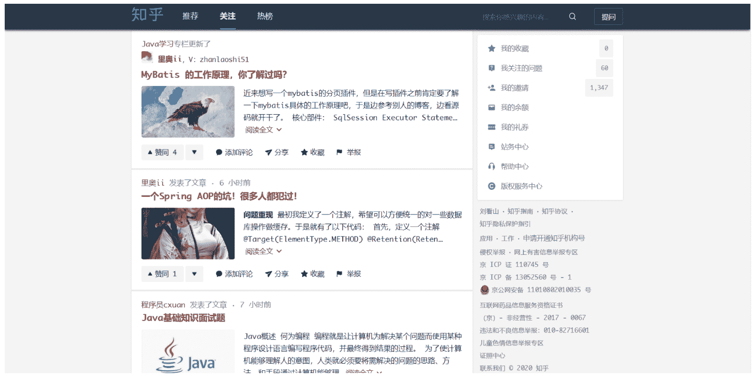Downvote the Spring AOP article
The width and height of the screenshot is (753, 375).
pos(194,274)
